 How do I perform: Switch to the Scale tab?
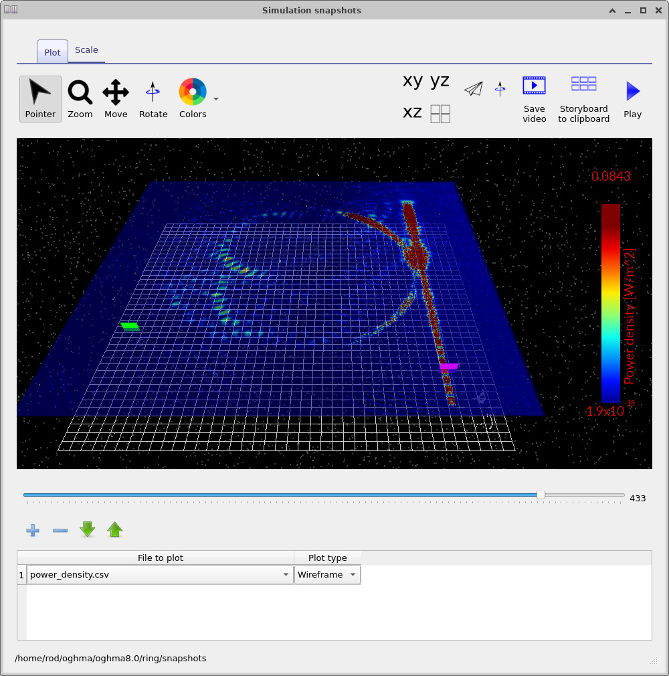coord(86,50)
